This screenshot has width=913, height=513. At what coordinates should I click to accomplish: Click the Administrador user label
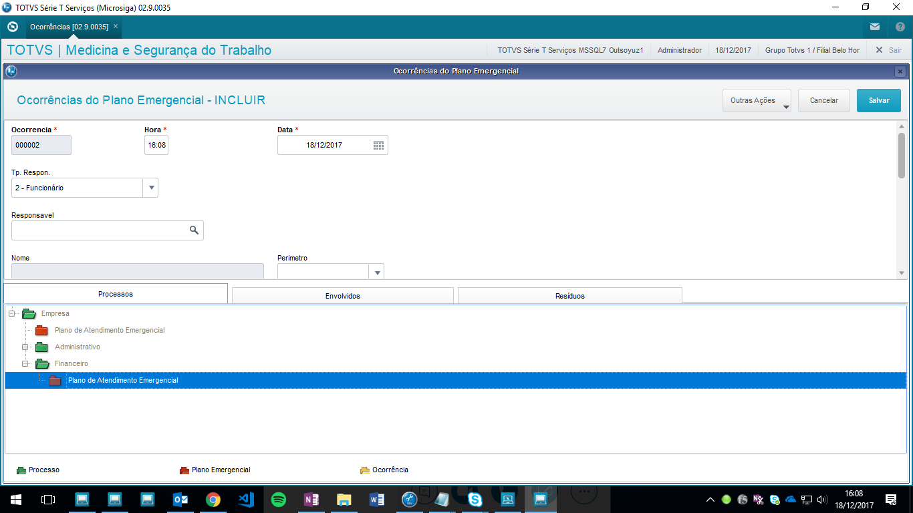pyautogui.click(x=680, y=50)
